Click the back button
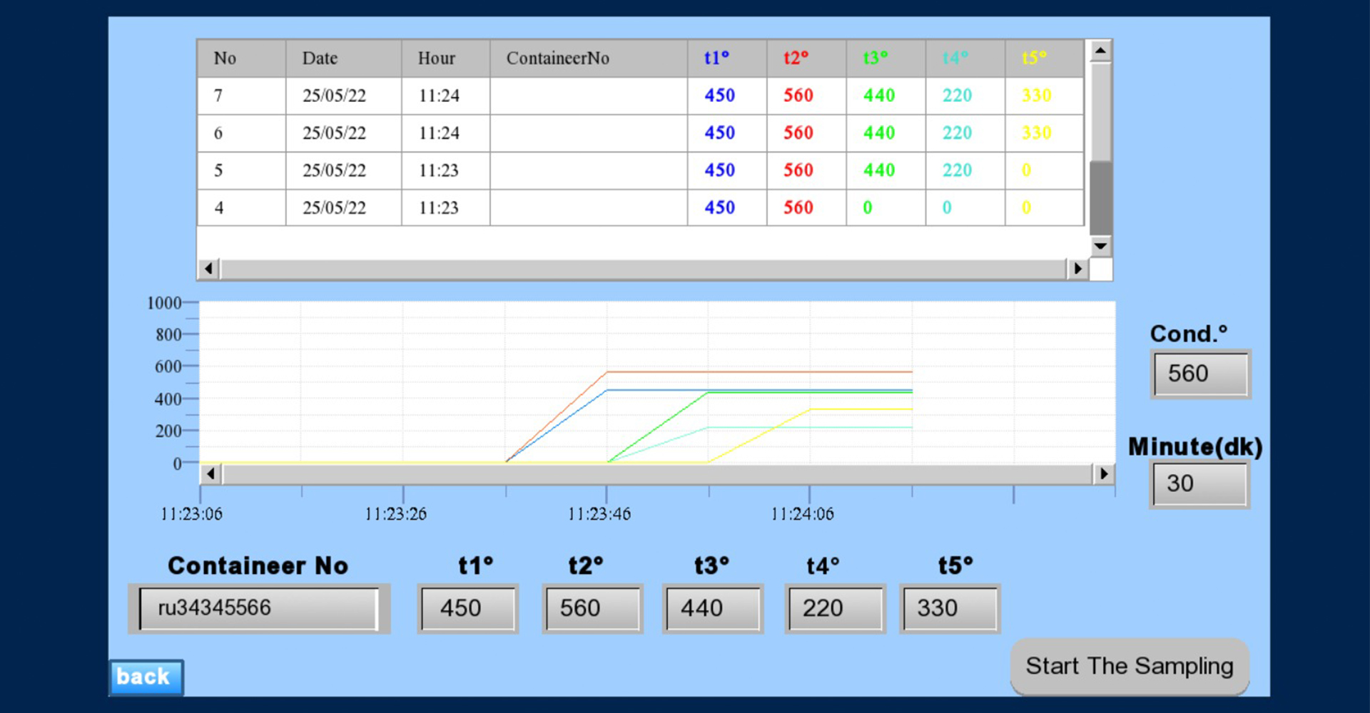 click(146, 677)
